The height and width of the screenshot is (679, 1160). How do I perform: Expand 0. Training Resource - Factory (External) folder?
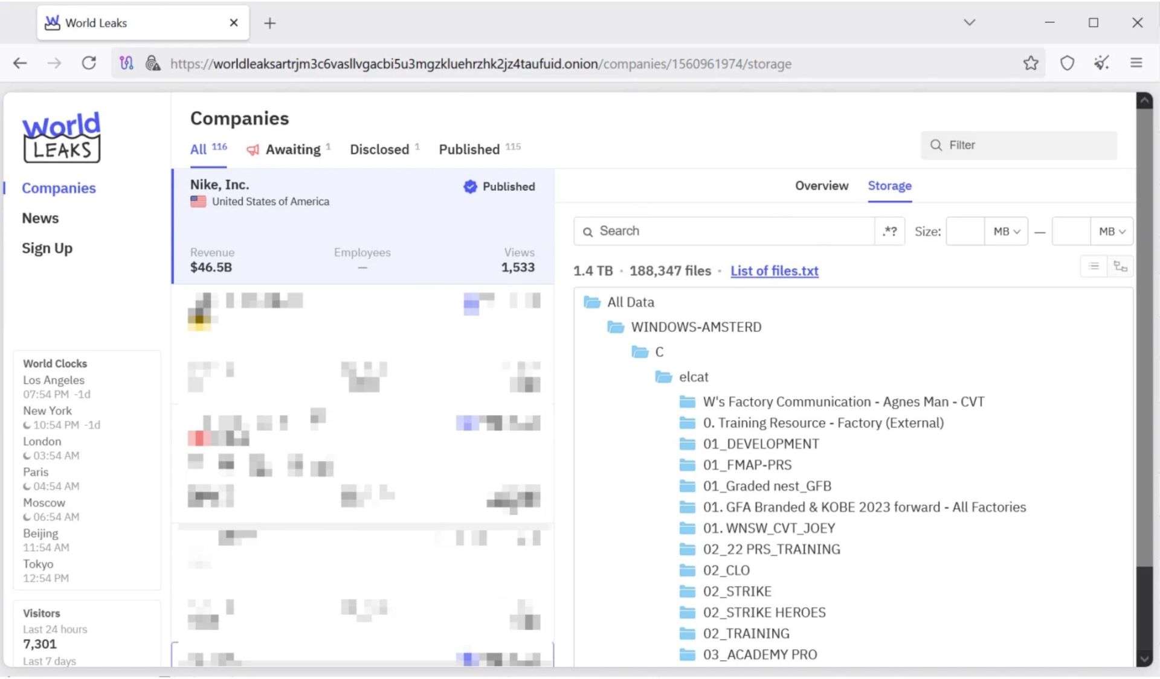pyautogui.click(x=811, y=423)
